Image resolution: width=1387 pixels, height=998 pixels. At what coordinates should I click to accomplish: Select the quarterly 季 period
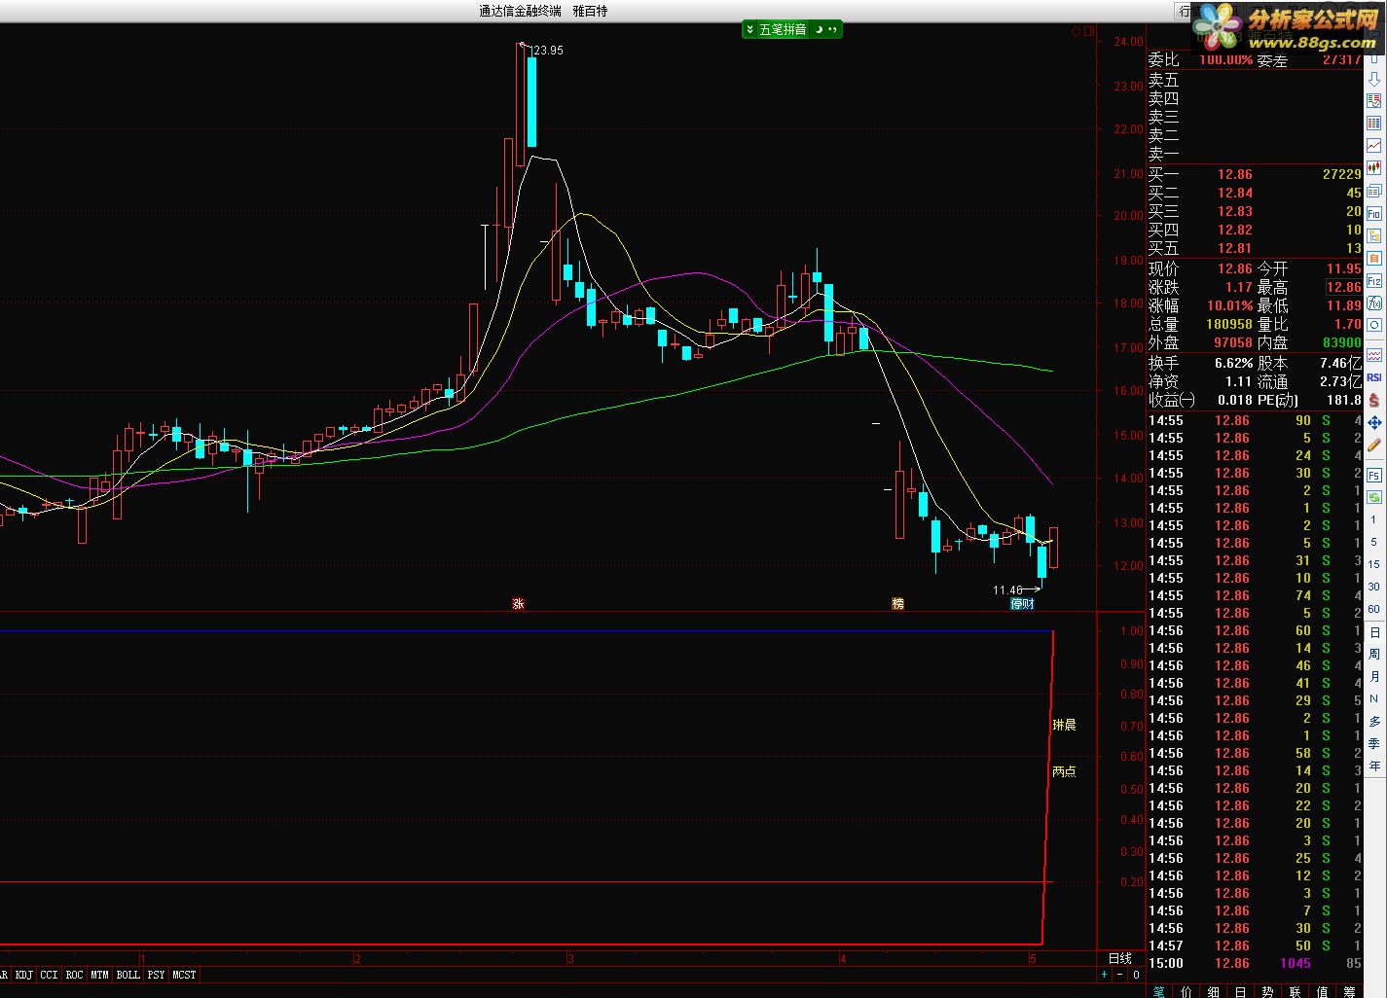(1374, 744)
